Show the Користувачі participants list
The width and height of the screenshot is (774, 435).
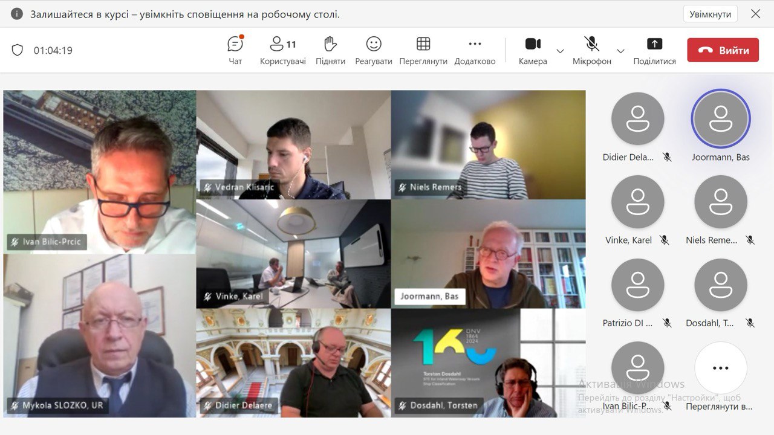(x=282, y=50)
